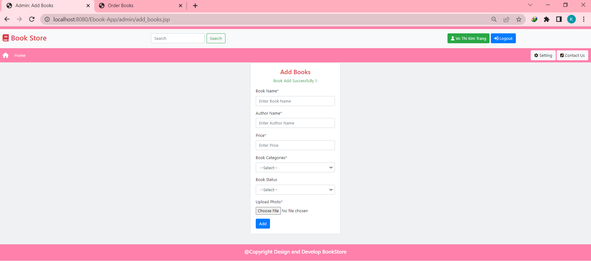Click the home icon in pink navbar
The image size is (591, 261).
coord(6,55)
